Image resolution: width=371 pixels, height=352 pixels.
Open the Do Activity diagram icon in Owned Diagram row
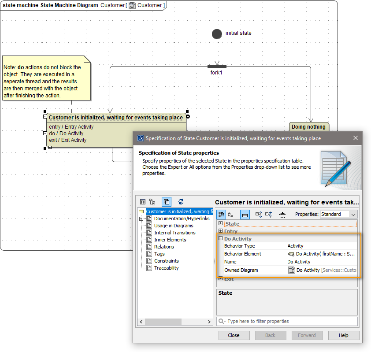[x=291, y=270]
